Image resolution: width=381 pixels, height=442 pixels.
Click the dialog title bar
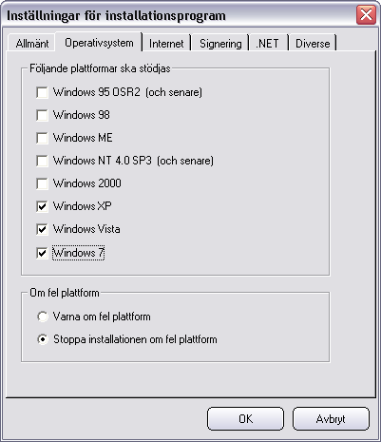click(x=179, y=15)
